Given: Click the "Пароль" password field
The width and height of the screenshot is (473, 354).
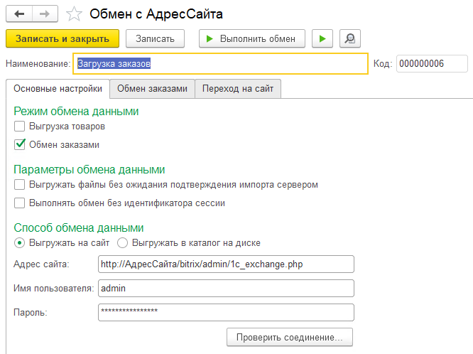Looking at the screenshot, I should 226,312.
